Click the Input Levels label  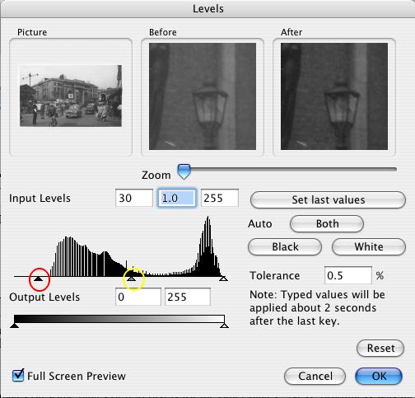40,198
